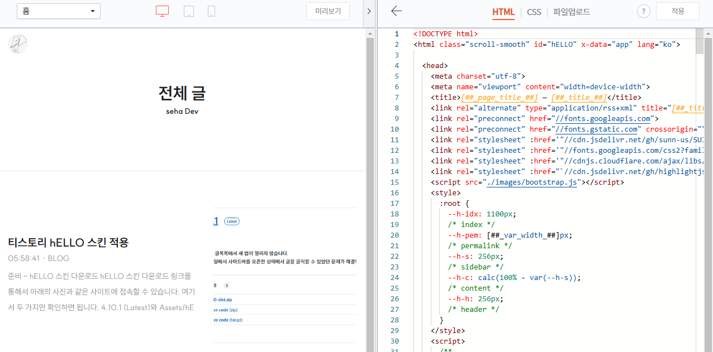
Task: Click the BLOG category label
Action: point(59,258)
